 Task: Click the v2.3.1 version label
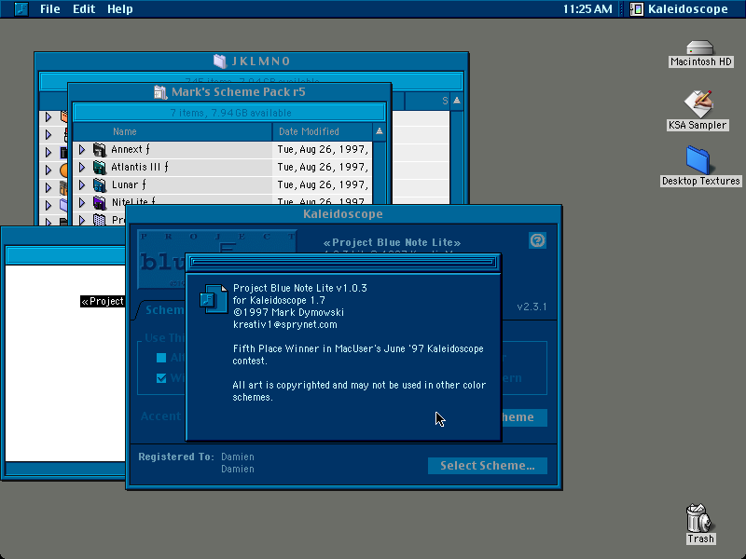pyautogui.click(x=532, y=307)
